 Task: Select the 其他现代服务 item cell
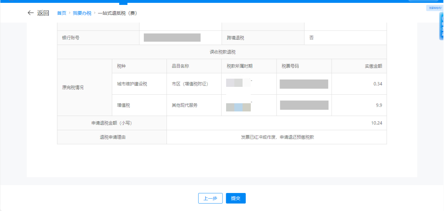coord(194,105)
